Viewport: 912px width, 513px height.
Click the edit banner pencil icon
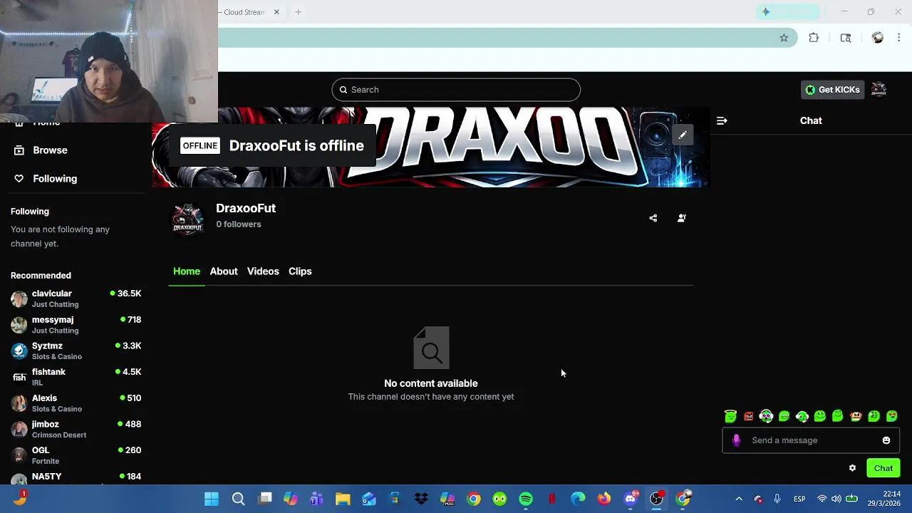click(x=683, y=135)
